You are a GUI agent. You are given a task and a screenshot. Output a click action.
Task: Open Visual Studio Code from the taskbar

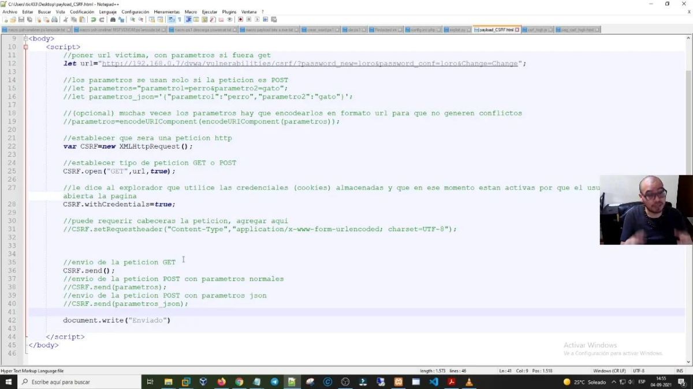[434, 382]
